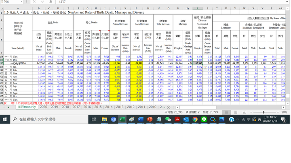Viewport: 291px width, 163px height.
Task: Click the volume speaker tray icon
Action: 249,120
